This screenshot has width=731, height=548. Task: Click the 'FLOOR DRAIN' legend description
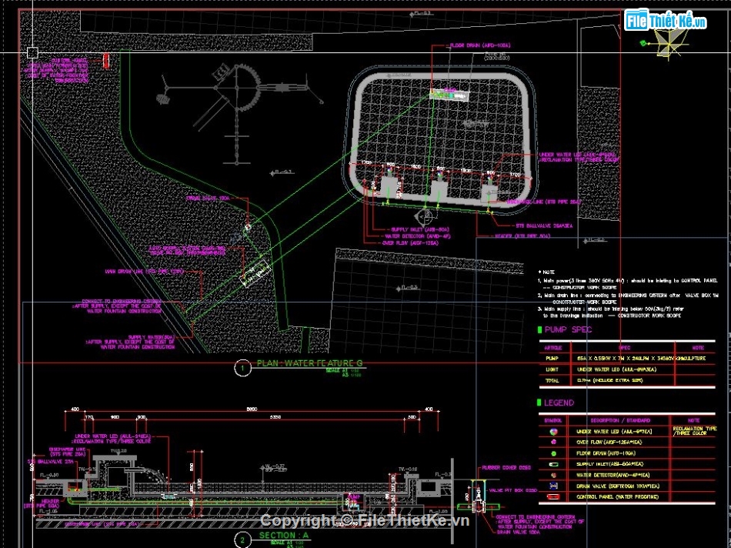point(606,453)
